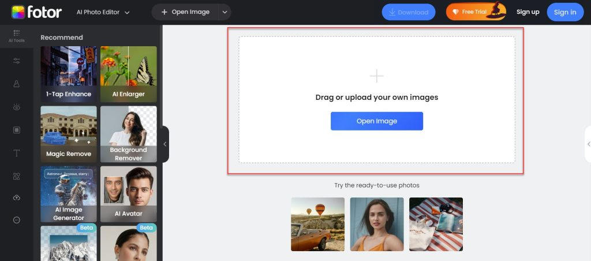Open the Frames square sidebar icon
The height and width of the screenshot is (261, 591).
click(x=17, y=130)
